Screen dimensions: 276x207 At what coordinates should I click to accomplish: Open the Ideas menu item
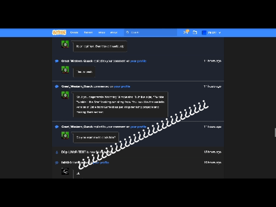[x=102, y=32]
